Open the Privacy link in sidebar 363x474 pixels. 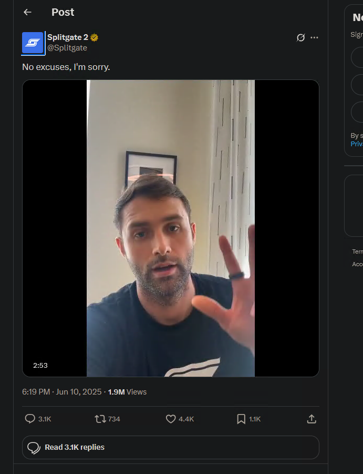(x=357, y=144)
